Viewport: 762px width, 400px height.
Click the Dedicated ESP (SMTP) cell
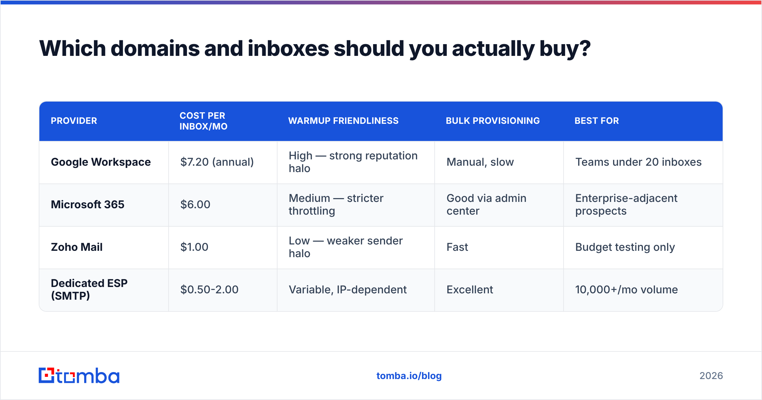pyautogui.click(x=104, y=290)
